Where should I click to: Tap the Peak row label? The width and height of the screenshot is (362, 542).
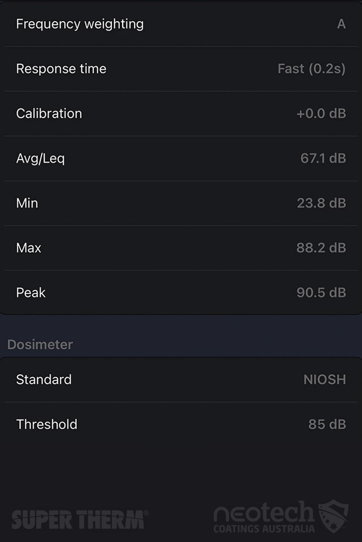tap(31, 293)
